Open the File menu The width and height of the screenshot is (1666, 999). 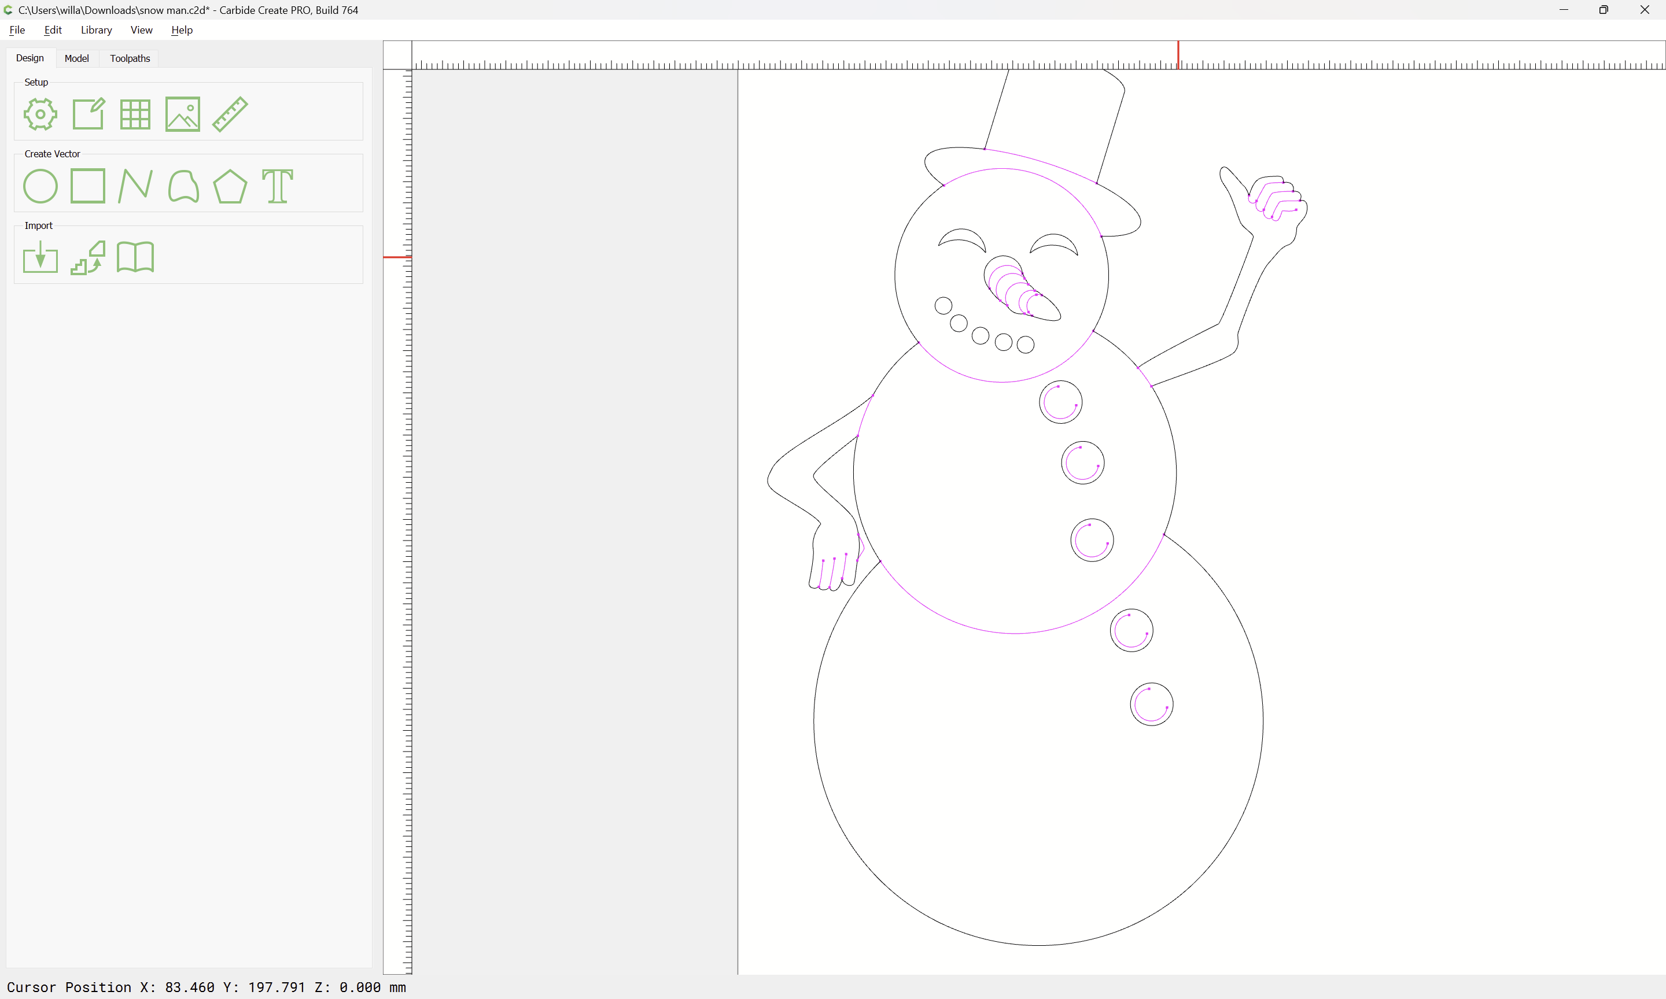[17, 30]
